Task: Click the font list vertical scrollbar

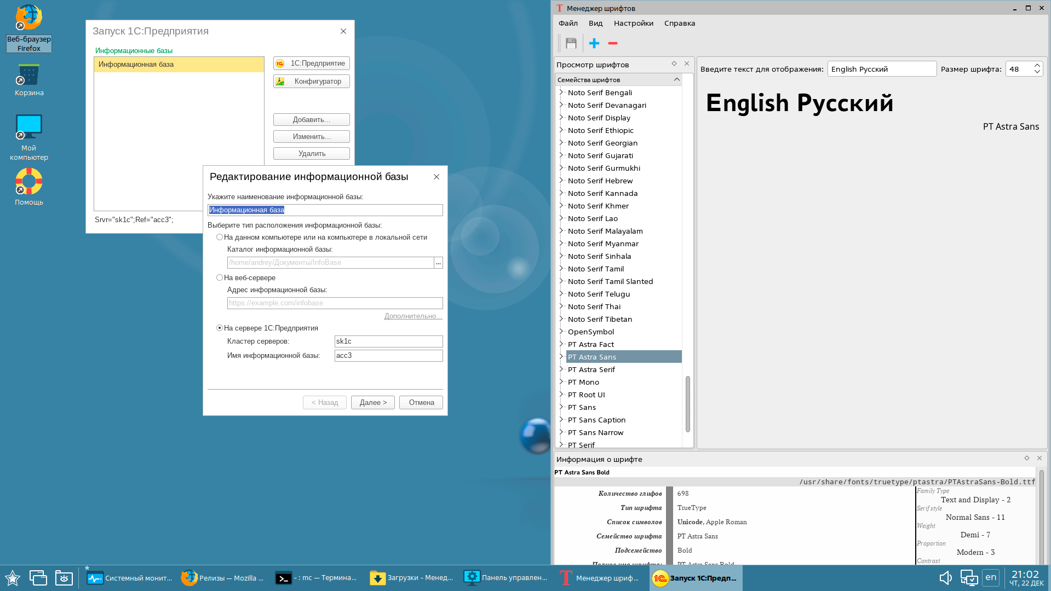Action: (687, 403)
